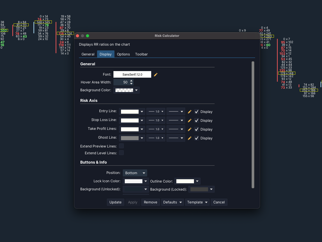Viewport: 322px width, 242px height.
Task: Open Take Profit Lines line style dropdown
Action: tap(176, 129)
